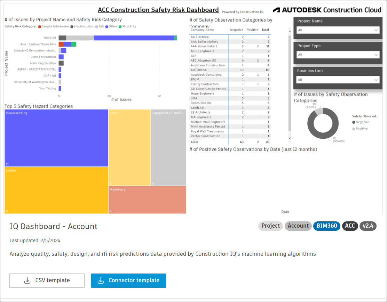Click the Negative legend marker of donut chart
The image size is (387, 302).
click(354, 122)
